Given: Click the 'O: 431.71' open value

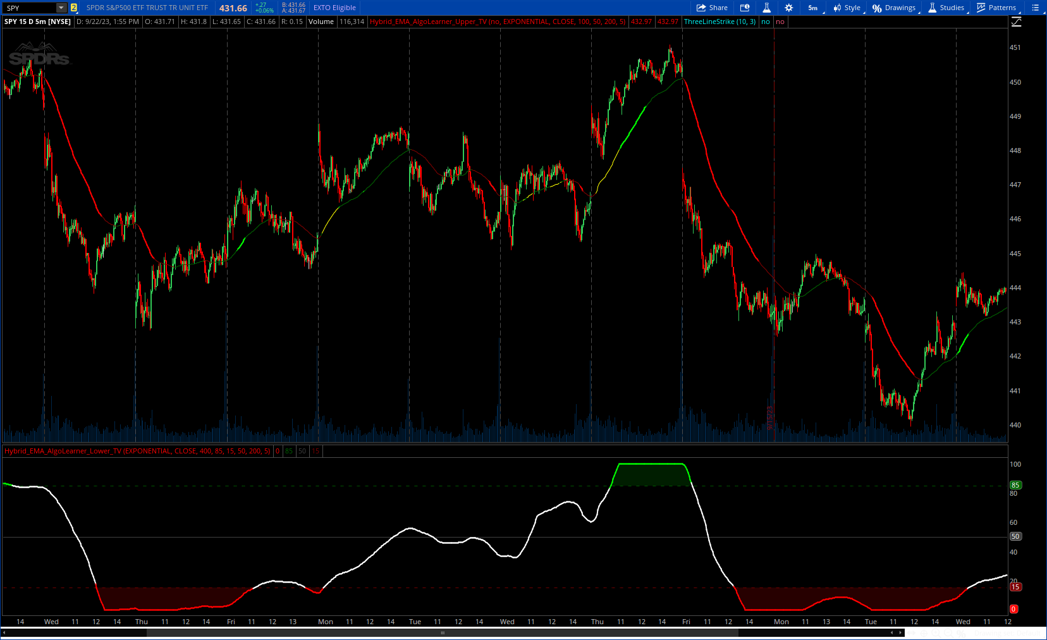Looking at the screenshot, I should point(160,22).
